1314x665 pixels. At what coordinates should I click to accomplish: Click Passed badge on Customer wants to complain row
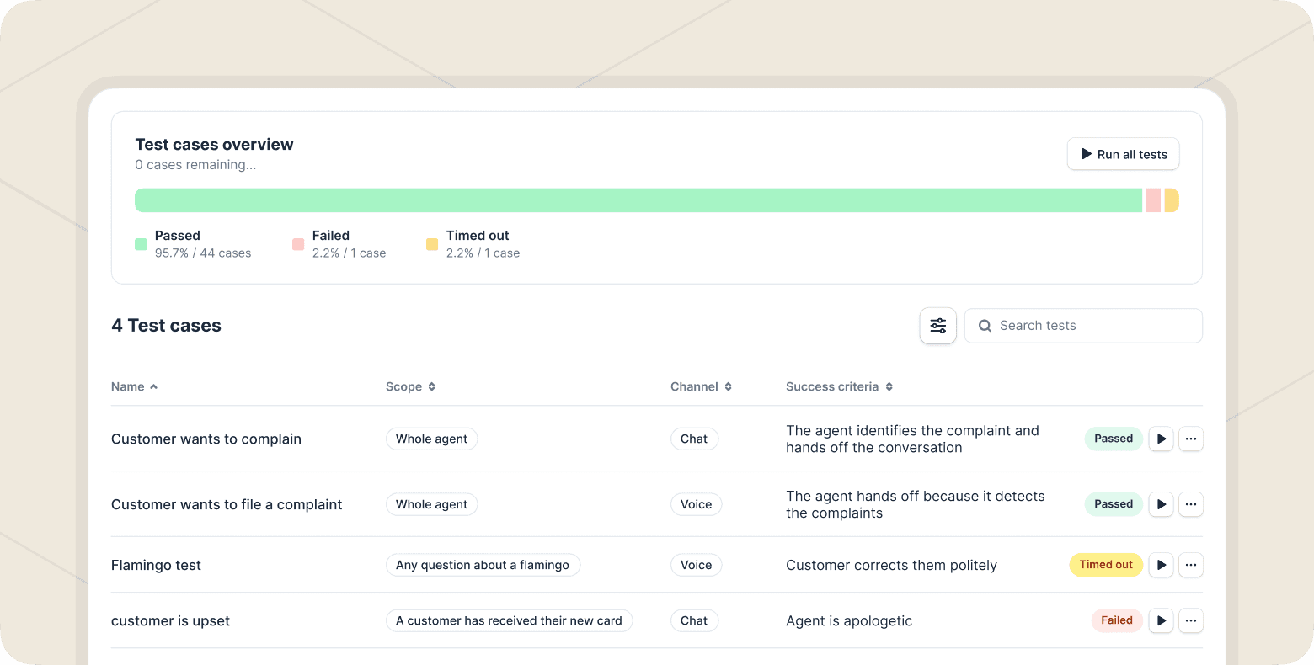1114,439
